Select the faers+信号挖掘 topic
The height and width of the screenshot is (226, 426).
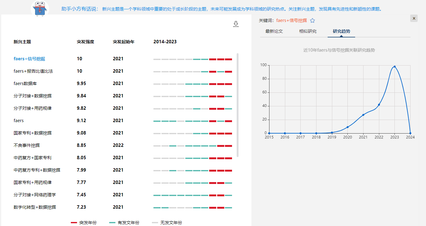(29, 59)
